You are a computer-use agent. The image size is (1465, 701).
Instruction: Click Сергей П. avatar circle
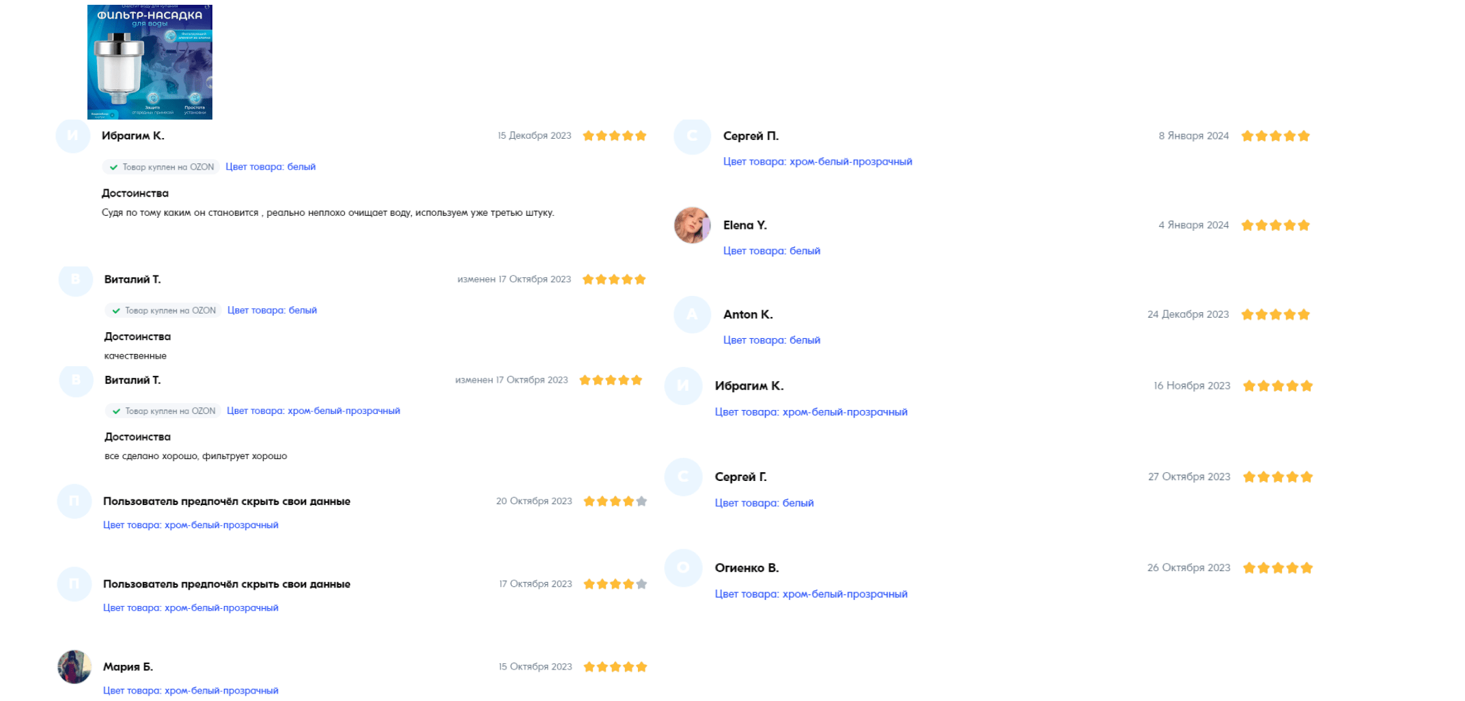(692, 135)
